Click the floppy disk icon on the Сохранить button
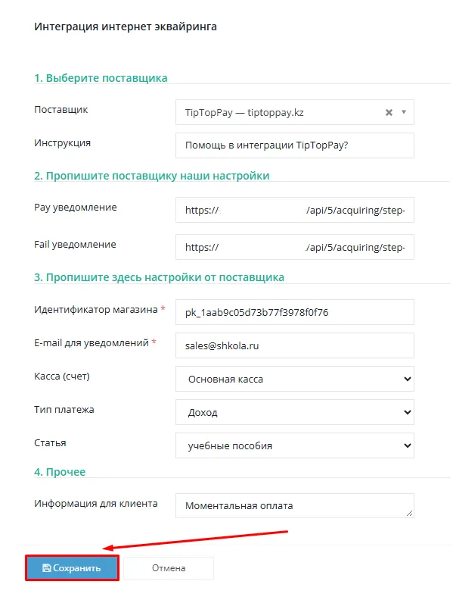The width and height of the screenshot is (453, 600). [47, 568]
